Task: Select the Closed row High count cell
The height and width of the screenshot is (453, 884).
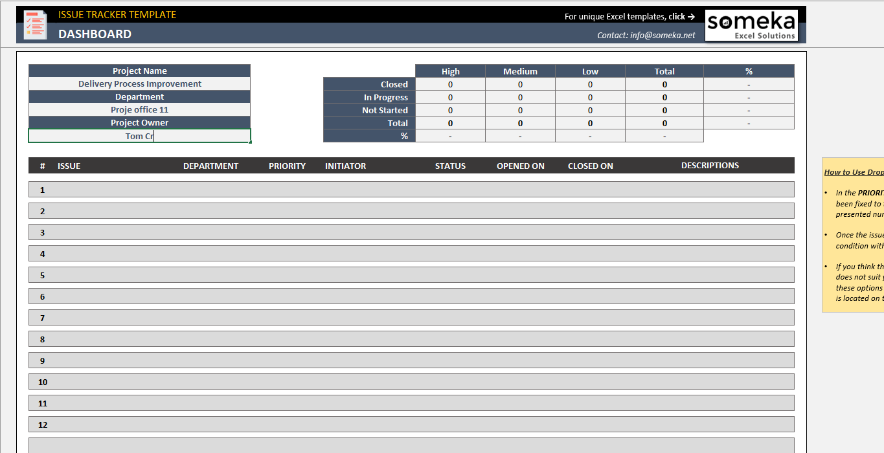Action: coord(450,84)
